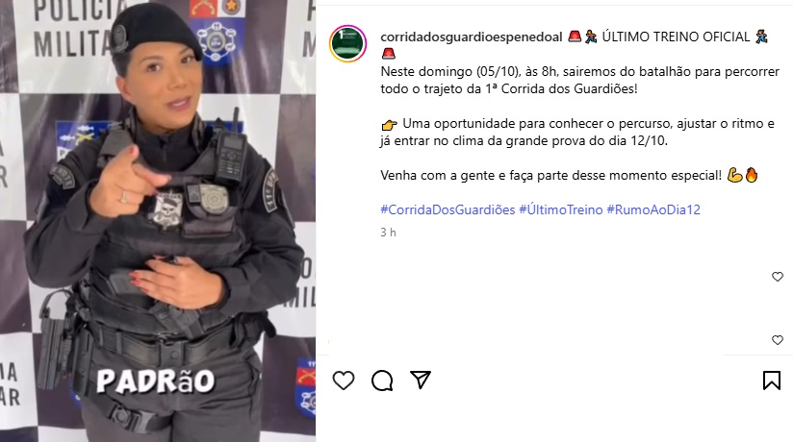Share the post using the paper plane icon

421,380
